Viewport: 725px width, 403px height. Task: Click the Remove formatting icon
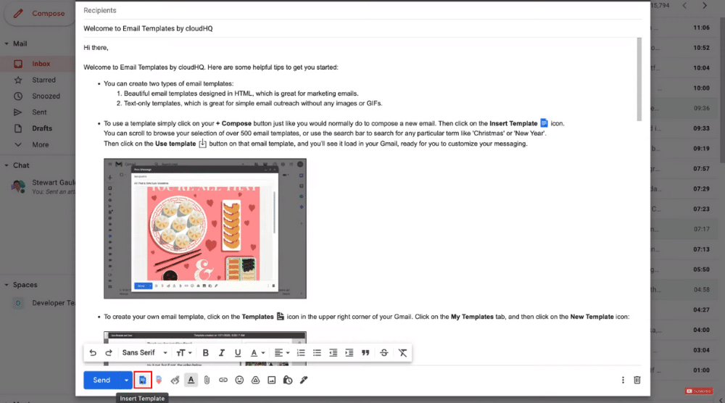pos(402,352)
